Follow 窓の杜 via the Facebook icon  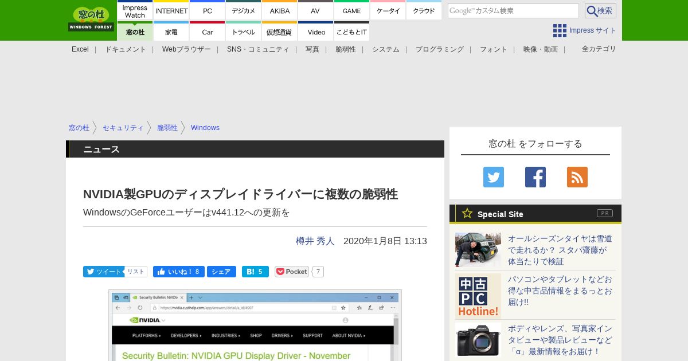tap(535, 177)
